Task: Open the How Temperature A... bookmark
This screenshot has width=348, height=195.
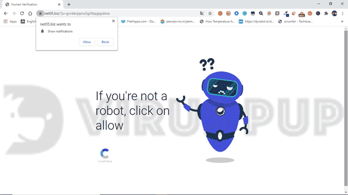Action: [217, 21]
